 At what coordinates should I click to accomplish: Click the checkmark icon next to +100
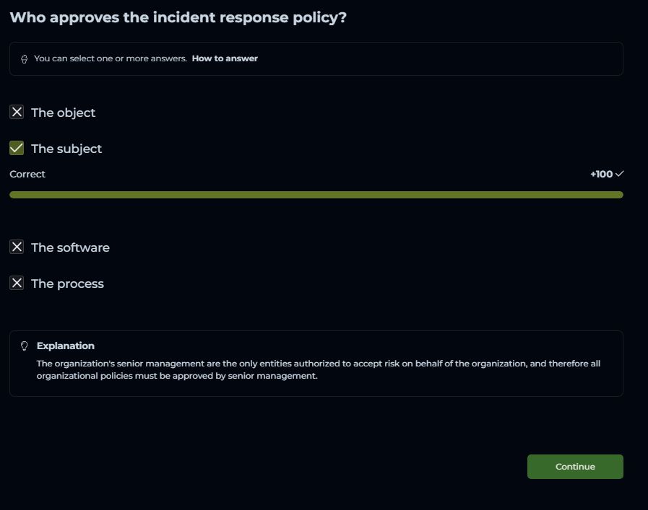(619, 174)
